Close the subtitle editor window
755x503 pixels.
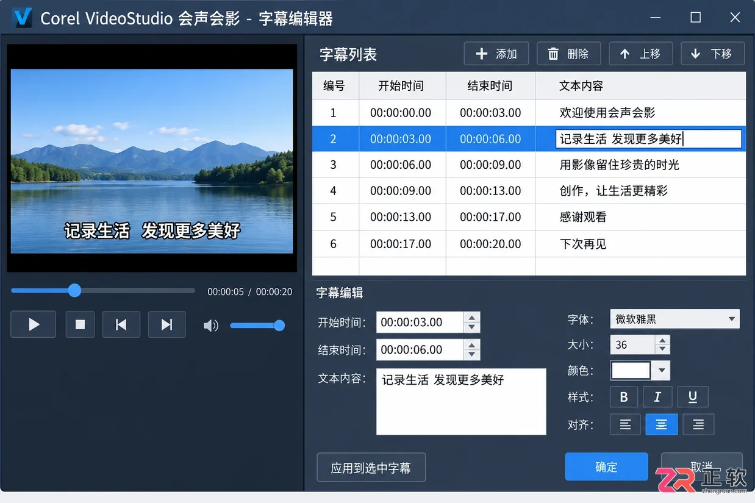735,18
